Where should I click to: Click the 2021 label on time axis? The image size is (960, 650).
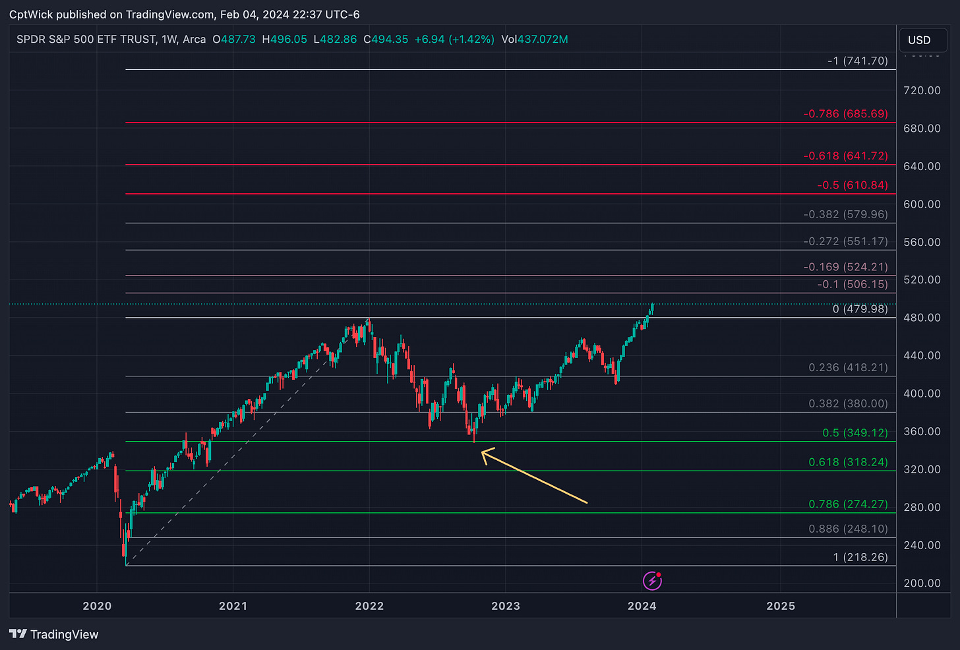pyautogui.click(x=233, y=606)
